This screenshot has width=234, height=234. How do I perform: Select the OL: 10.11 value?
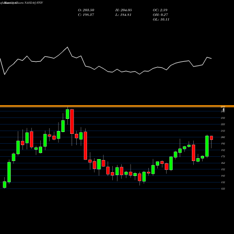[x=161, y=20]
